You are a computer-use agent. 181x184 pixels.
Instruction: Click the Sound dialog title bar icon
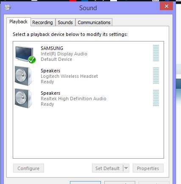click(8, 8)
